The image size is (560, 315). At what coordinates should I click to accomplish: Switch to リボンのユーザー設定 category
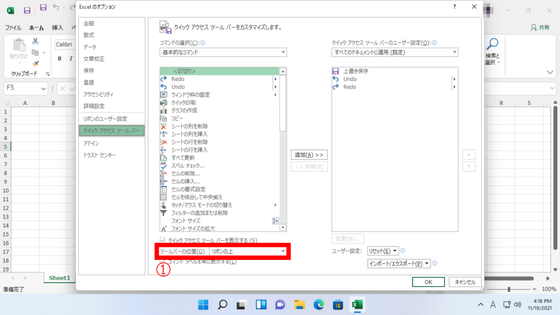tap(105, 119)
